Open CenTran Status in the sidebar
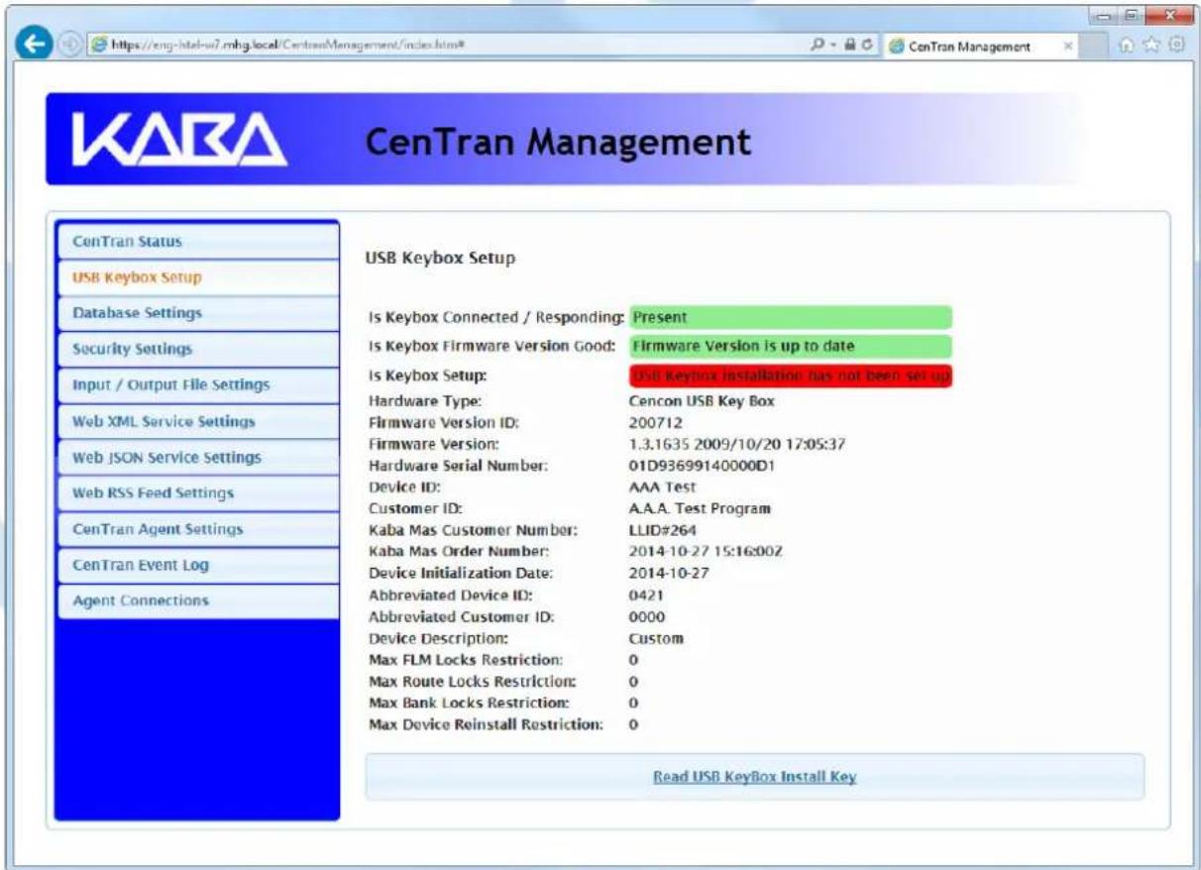 coord(198,241)
